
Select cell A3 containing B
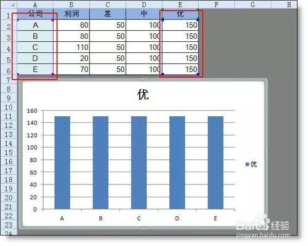point(35,36)
